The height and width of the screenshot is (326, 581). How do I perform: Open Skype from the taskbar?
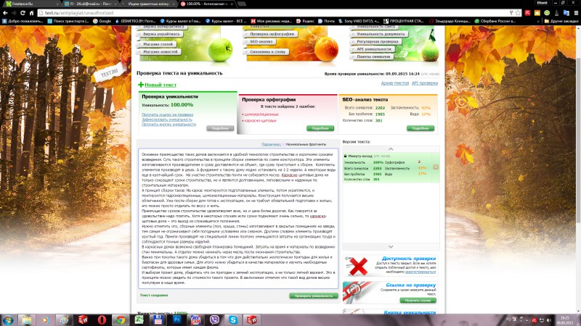233,319
